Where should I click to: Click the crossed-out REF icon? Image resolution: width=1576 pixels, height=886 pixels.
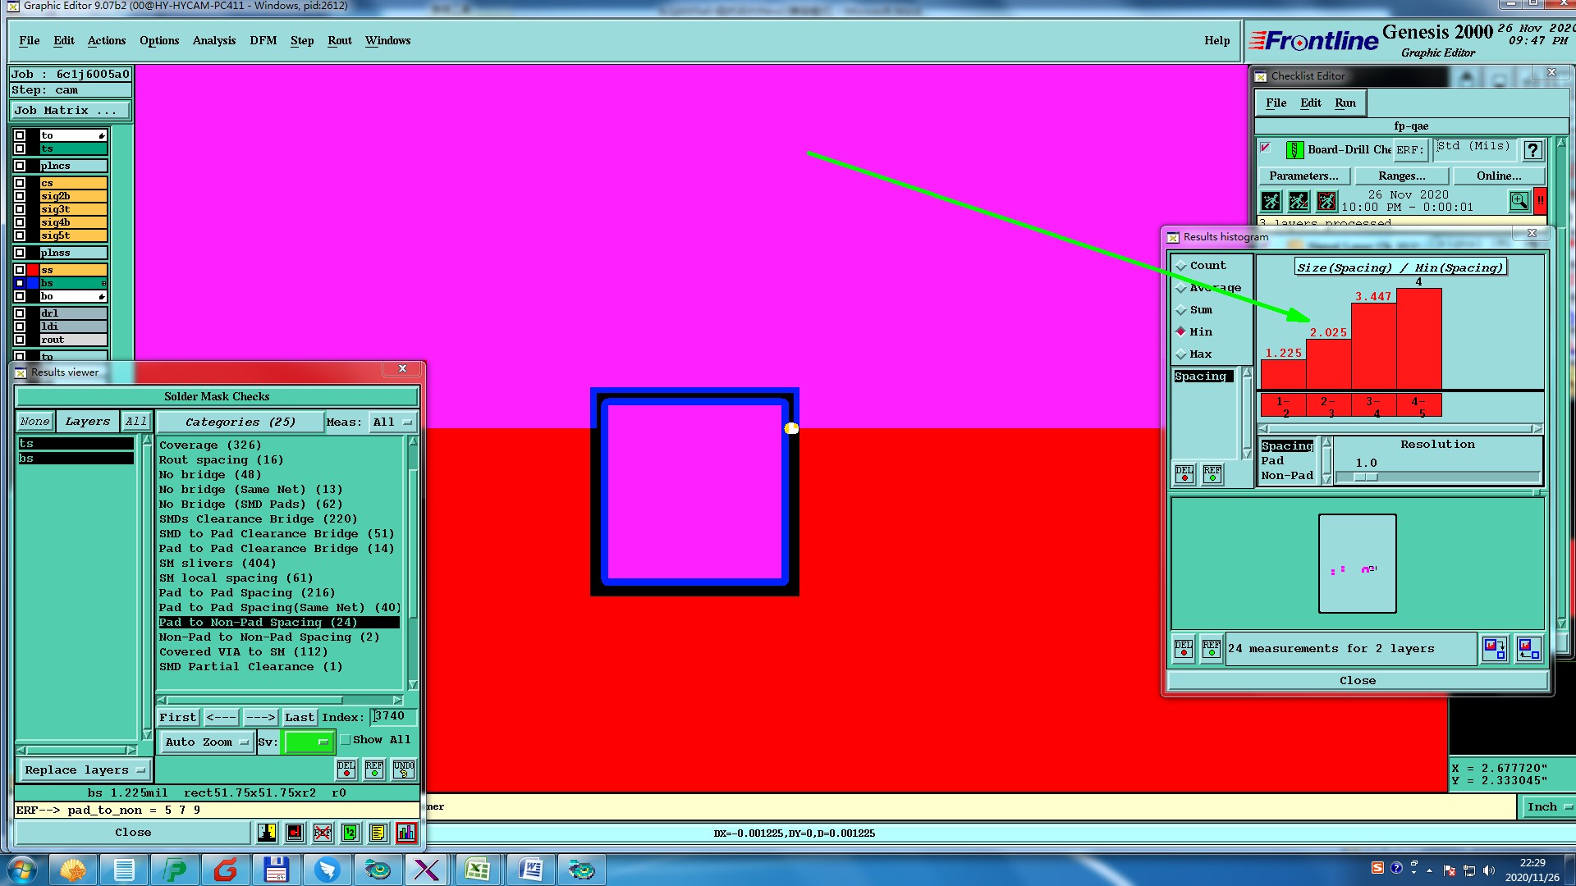click(x=323, y=833)
